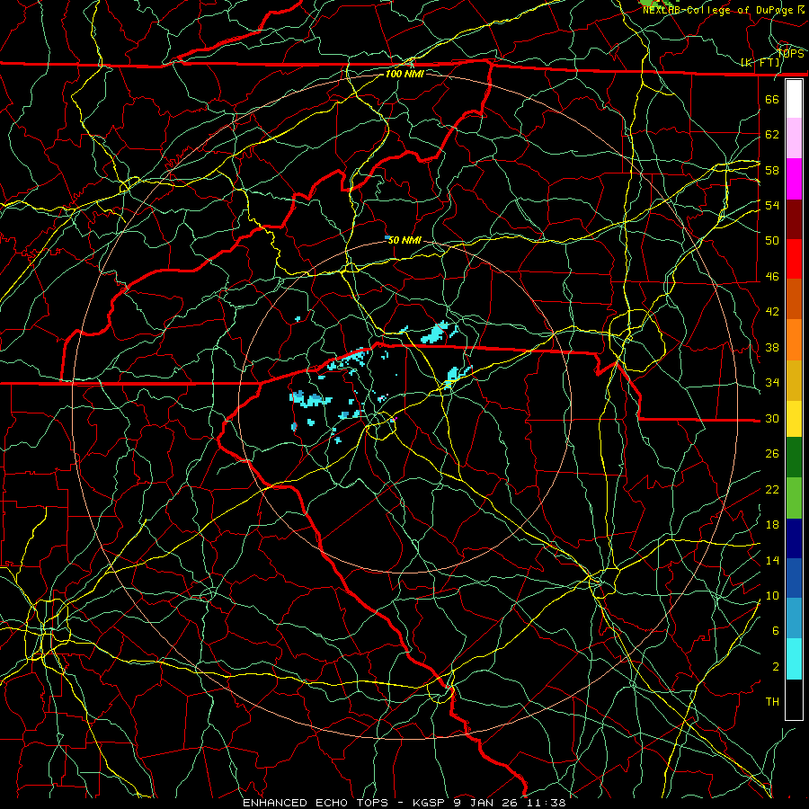Viewport: 809px width, 809px height.
Task: Click the legend value '10'
Action: point(772,596)
